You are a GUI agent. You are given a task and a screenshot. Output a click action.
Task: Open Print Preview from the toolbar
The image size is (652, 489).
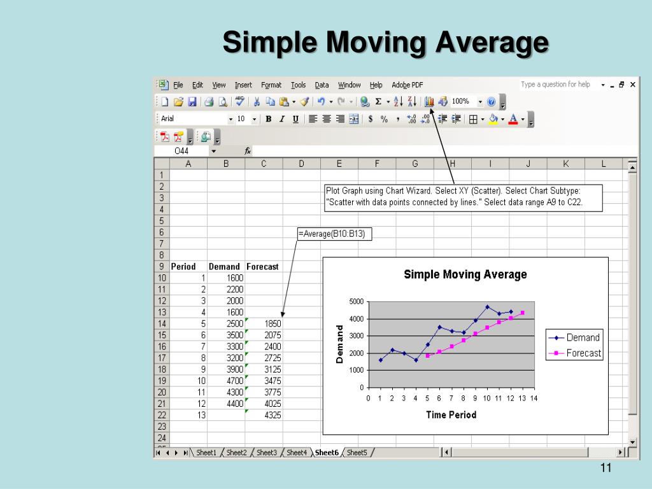tap(223, 101)
